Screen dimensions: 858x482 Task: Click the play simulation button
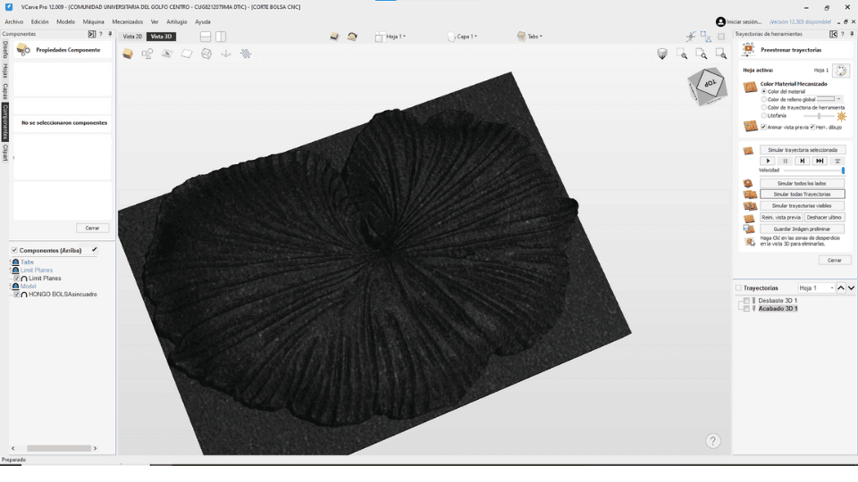(769, 161)
